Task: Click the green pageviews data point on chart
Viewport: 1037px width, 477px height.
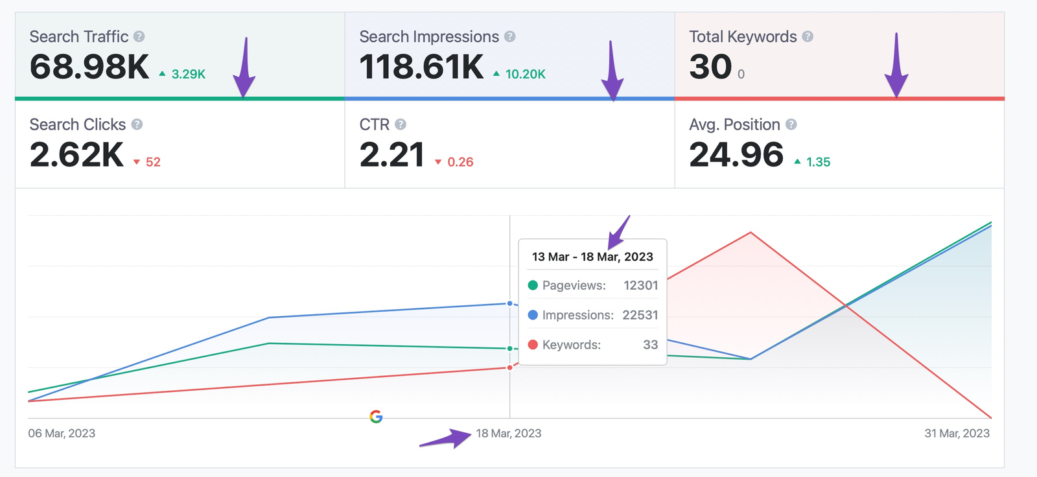Action: 510,349
